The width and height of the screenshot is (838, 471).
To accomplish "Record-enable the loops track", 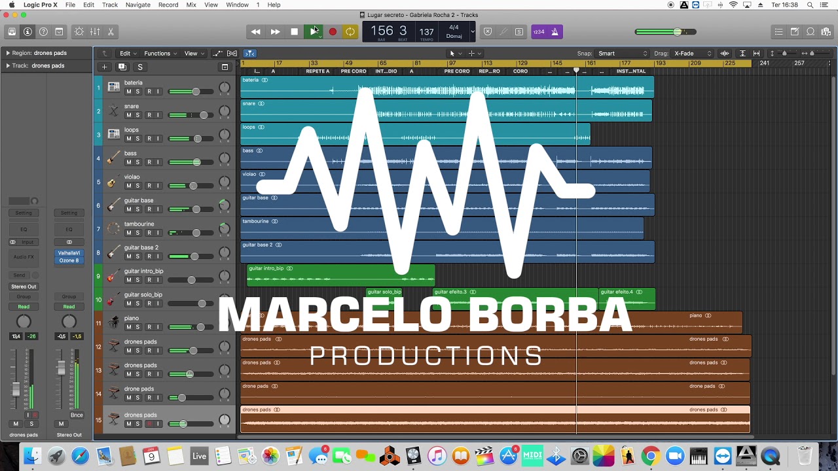I will [149, 139].
